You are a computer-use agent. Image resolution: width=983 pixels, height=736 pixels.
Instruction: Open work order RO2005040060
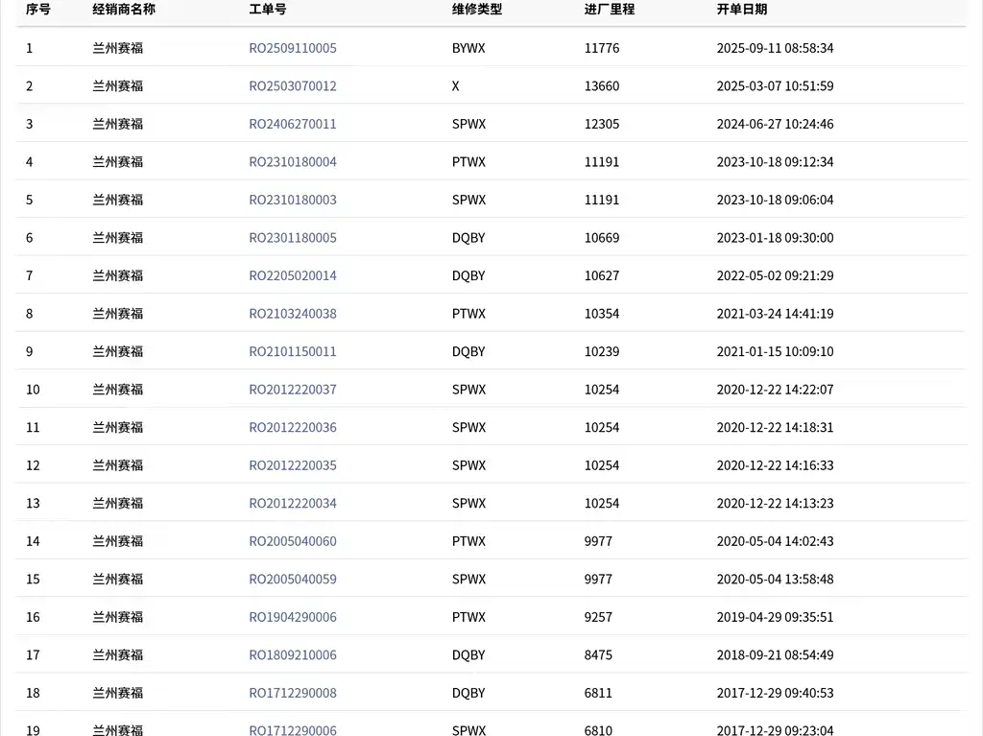(293, 541)
